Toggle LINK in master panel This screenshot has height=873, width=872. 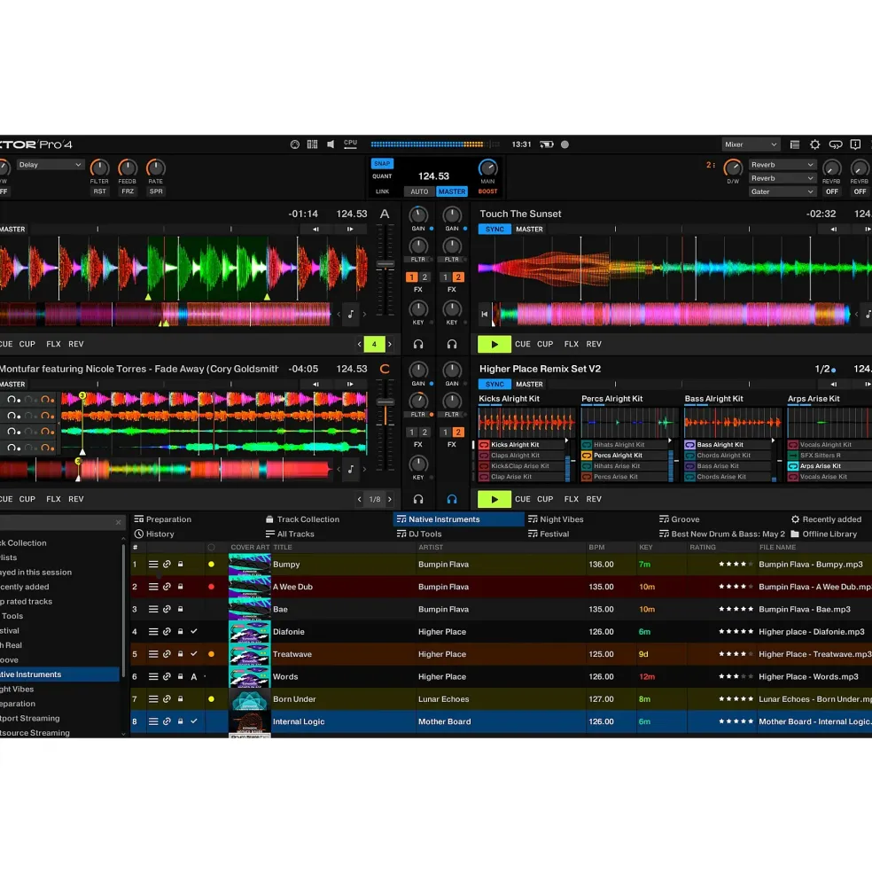(382, 191)
